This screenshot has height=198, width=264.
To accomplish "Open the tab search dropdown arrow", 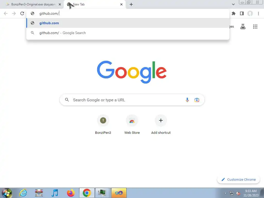I will tap(233, 4).
